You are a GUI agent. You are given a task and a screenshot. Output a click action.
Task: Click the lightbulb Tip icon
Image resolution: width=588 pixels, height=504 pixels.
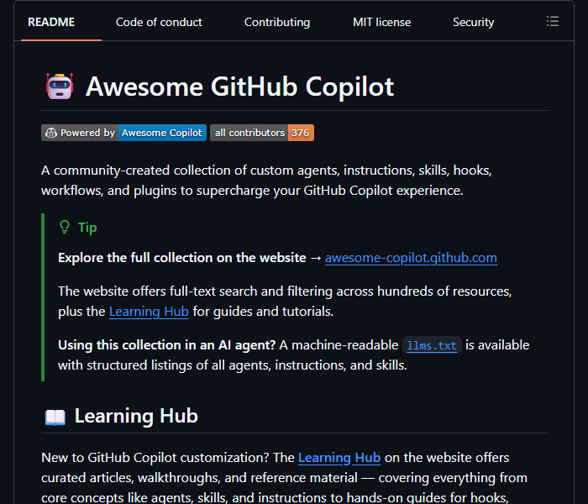pos(65,228)
